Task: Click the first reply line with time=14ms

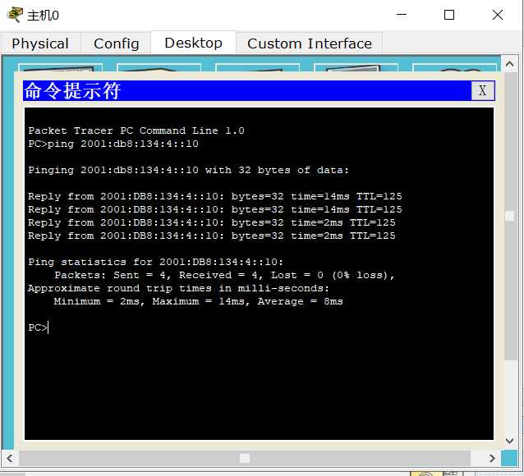Action: [215, 196]
